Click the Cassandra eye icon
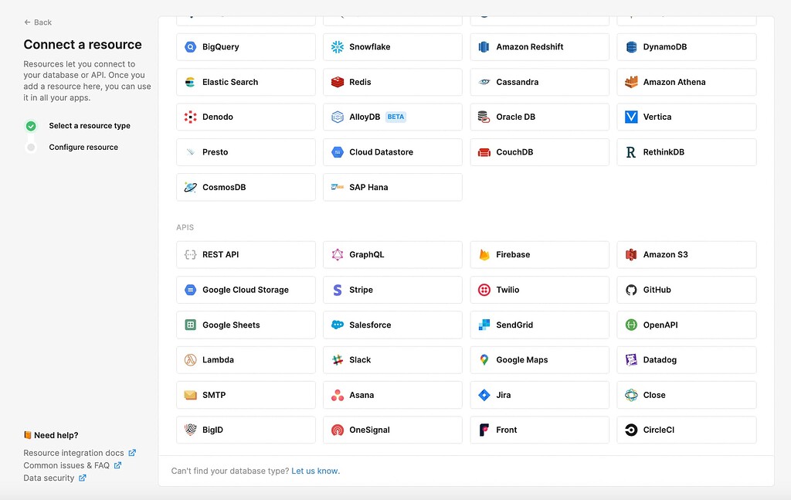Screen dimensions: 791x500 click(x=484, y=82)
